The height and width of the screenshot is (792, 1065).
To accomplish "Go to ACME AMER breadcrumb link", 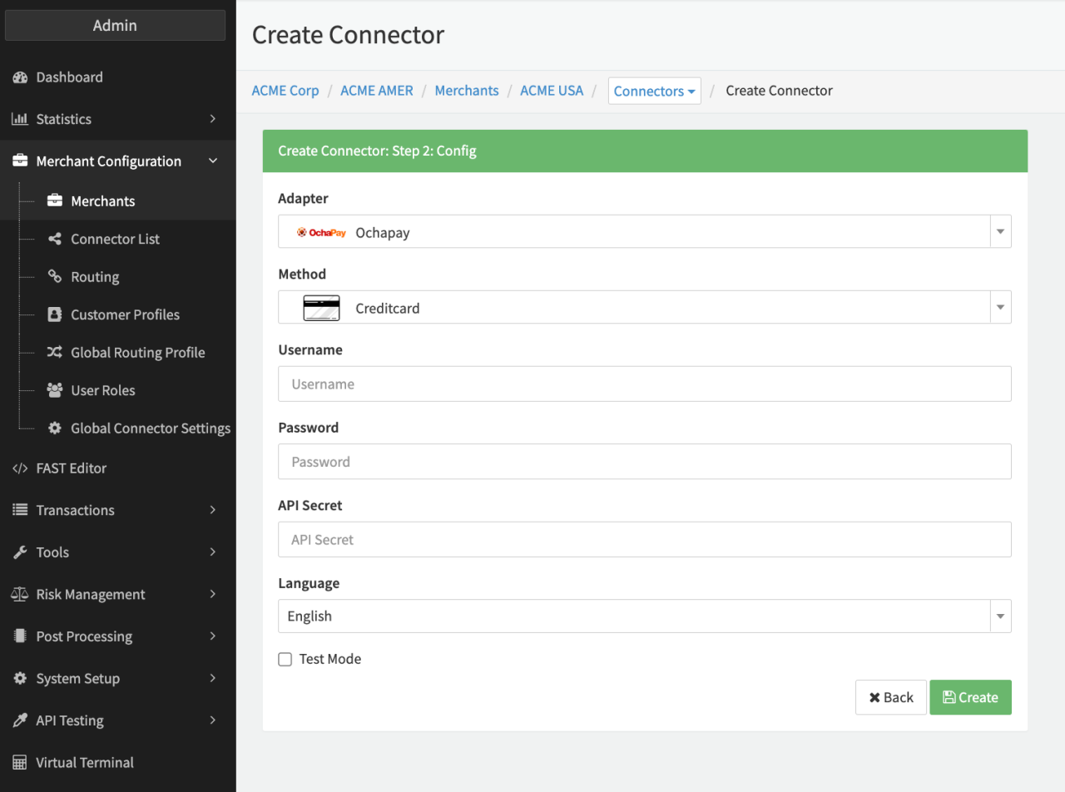I will (376, 91).
